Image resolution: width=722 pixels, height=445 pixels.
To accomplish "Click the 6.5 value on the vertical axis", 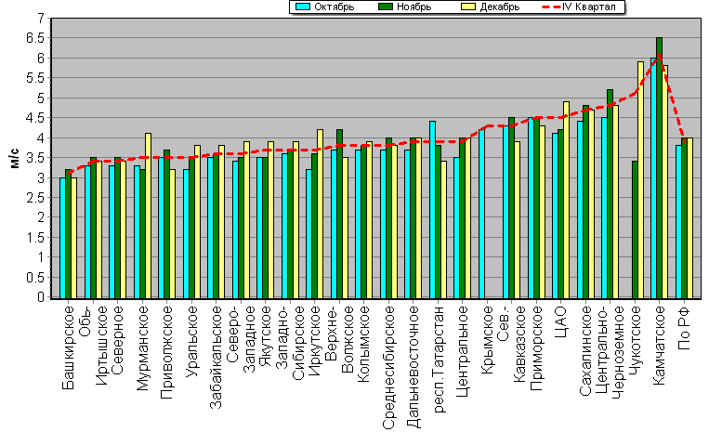I will click(34, 38).
